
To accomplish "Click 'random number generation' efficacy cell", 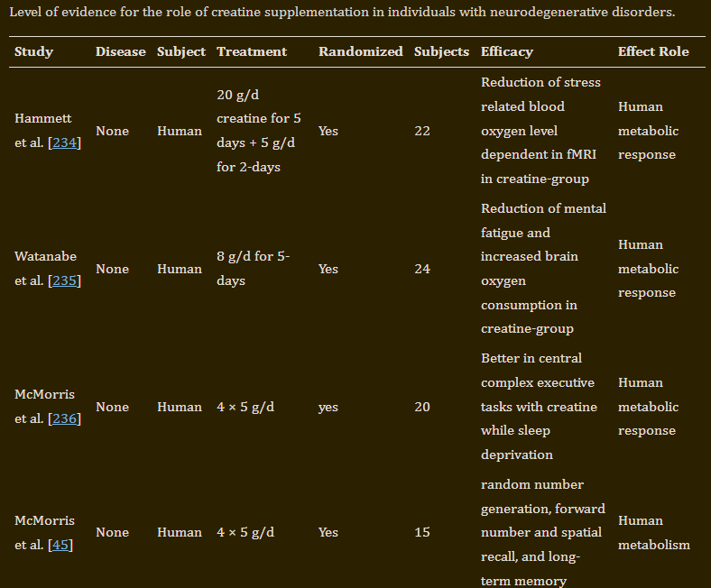I will [x=543, y=533].
